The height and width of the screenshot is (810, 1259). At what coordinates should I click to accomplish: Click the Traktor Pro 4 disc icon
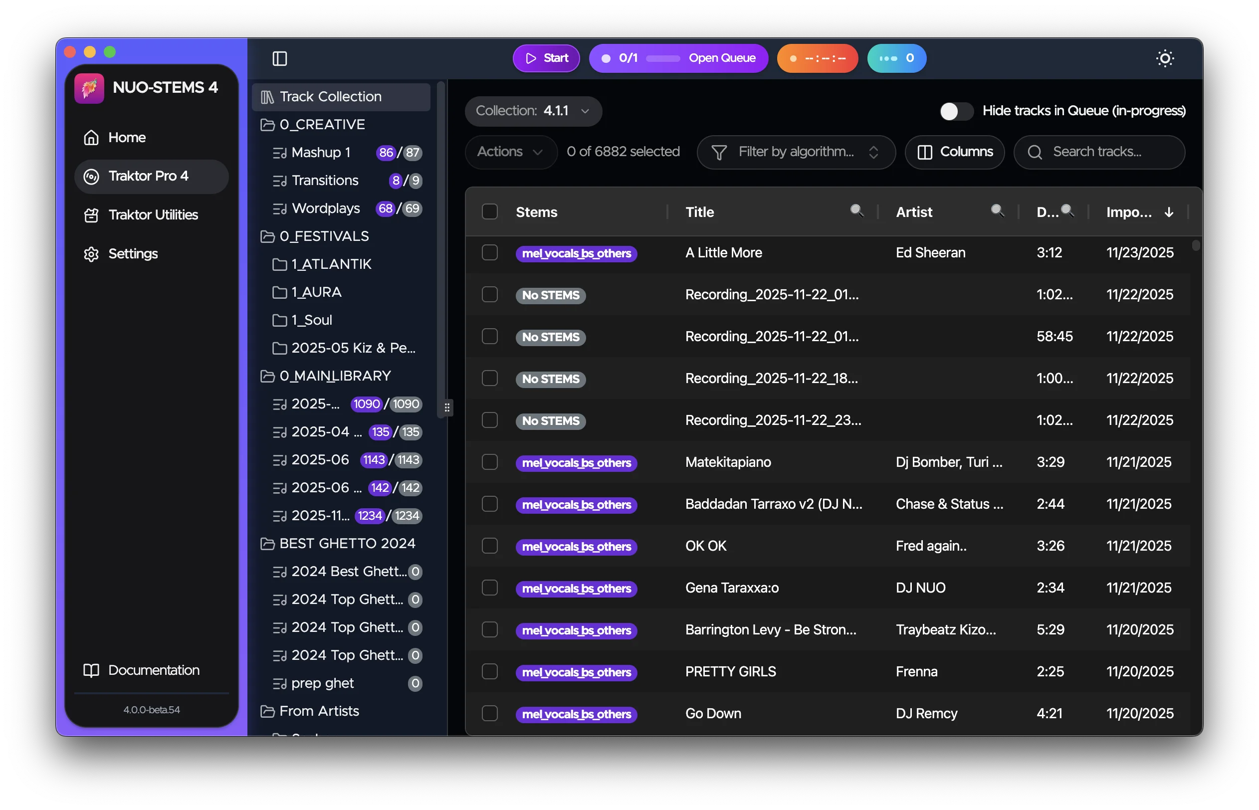click(x=90, y=176)
